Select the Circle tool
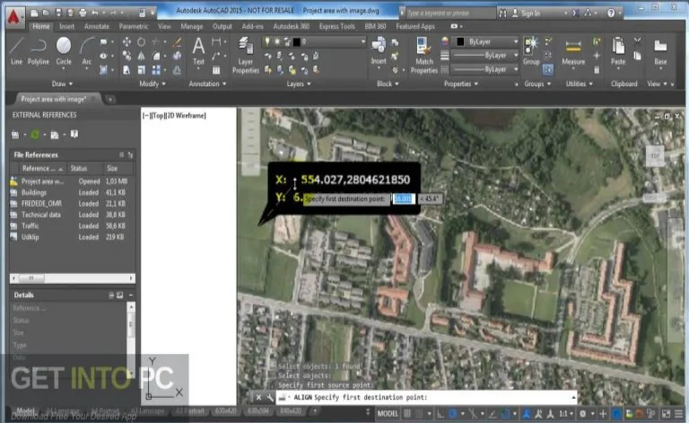689x423 pixels. (64, 51)
